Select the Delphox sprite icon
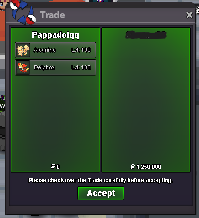 [x=23, y=67]
